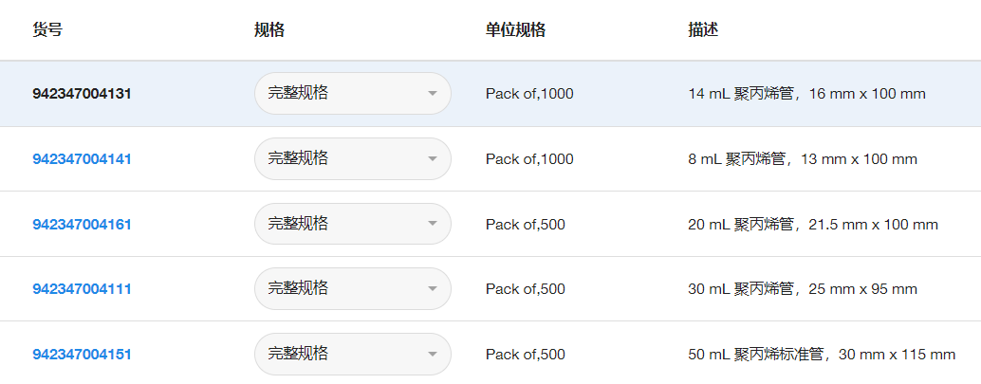Expand 完整规格 dropdown for 942347004151
The width and height of the screenshot is (981, 384).
[x=352, y=355]
